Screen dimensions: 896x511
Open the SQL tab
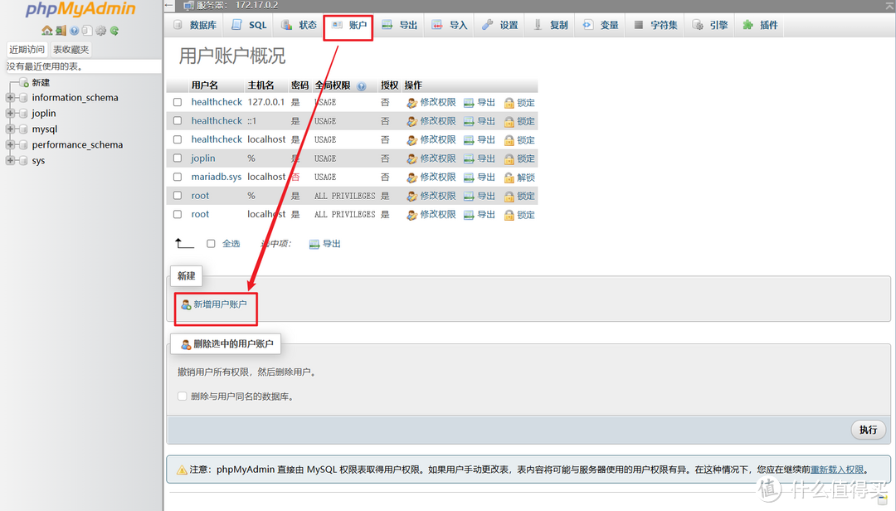coord(249,25)
